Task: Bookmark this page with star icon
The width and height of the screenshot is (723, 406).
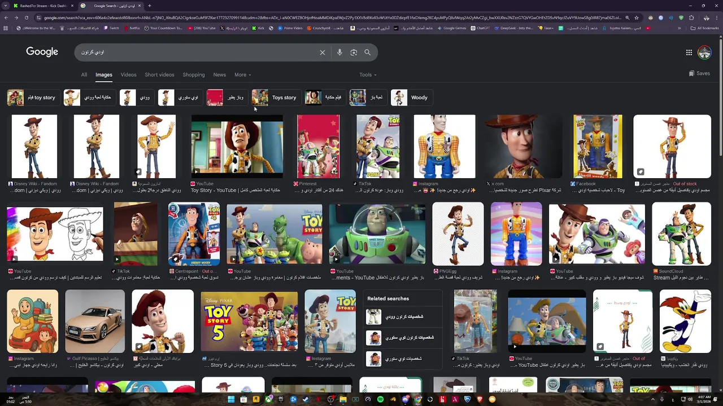Action: [637, 17]
